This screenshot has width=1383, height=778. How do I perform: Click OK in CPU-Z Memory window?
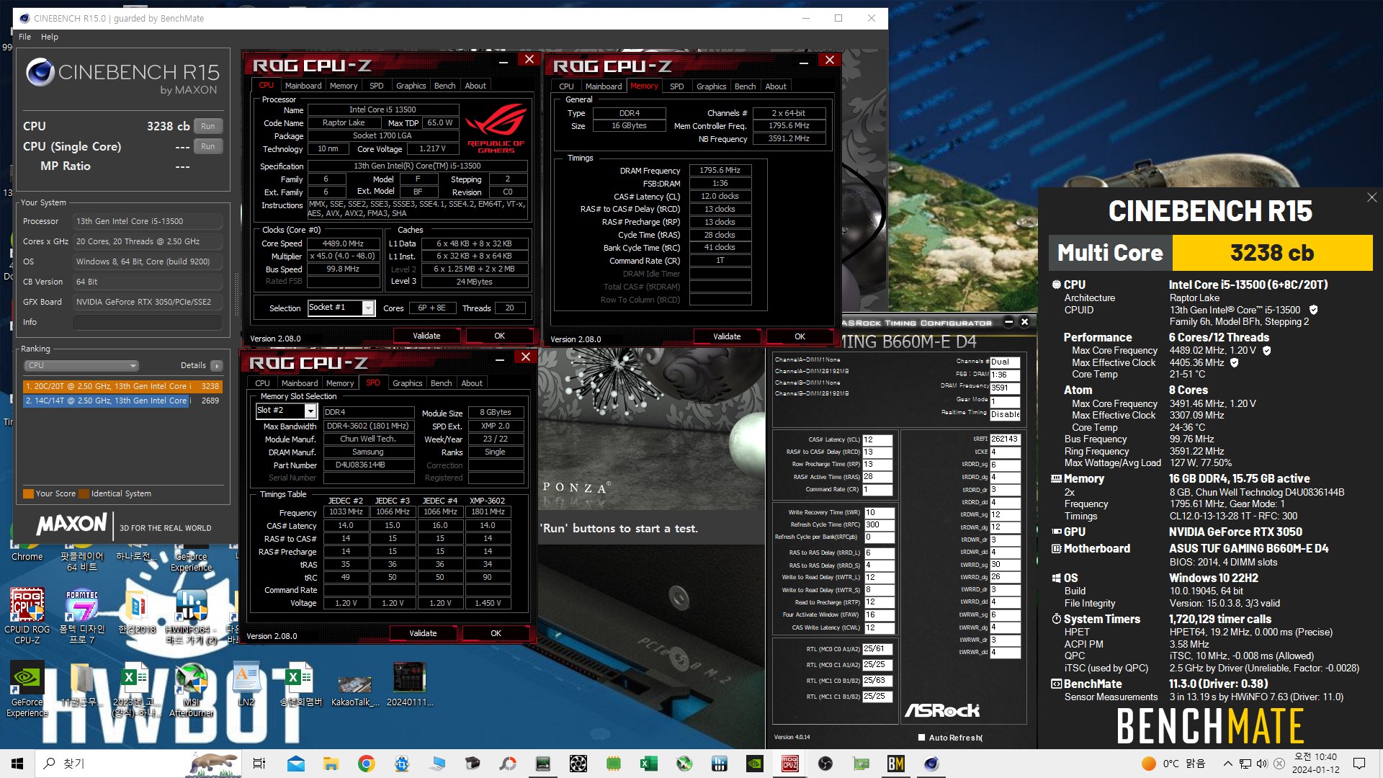(x=800, y=336)
